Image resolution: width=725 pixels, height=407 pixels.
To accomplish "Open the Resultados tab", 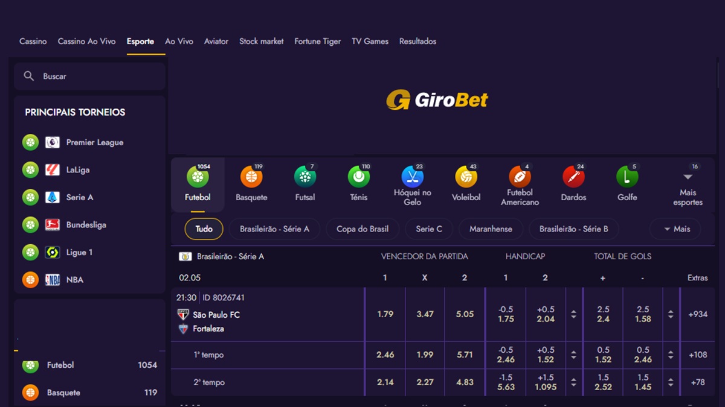I will pos(417,42).
